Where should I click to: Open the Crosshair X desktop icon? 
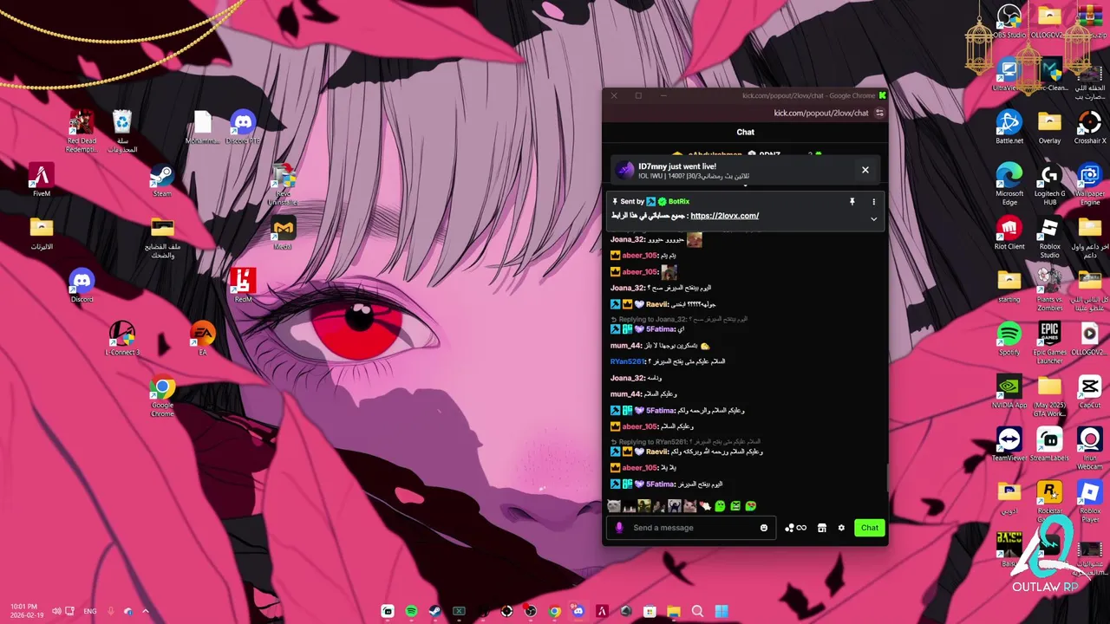pos(1090,127)
